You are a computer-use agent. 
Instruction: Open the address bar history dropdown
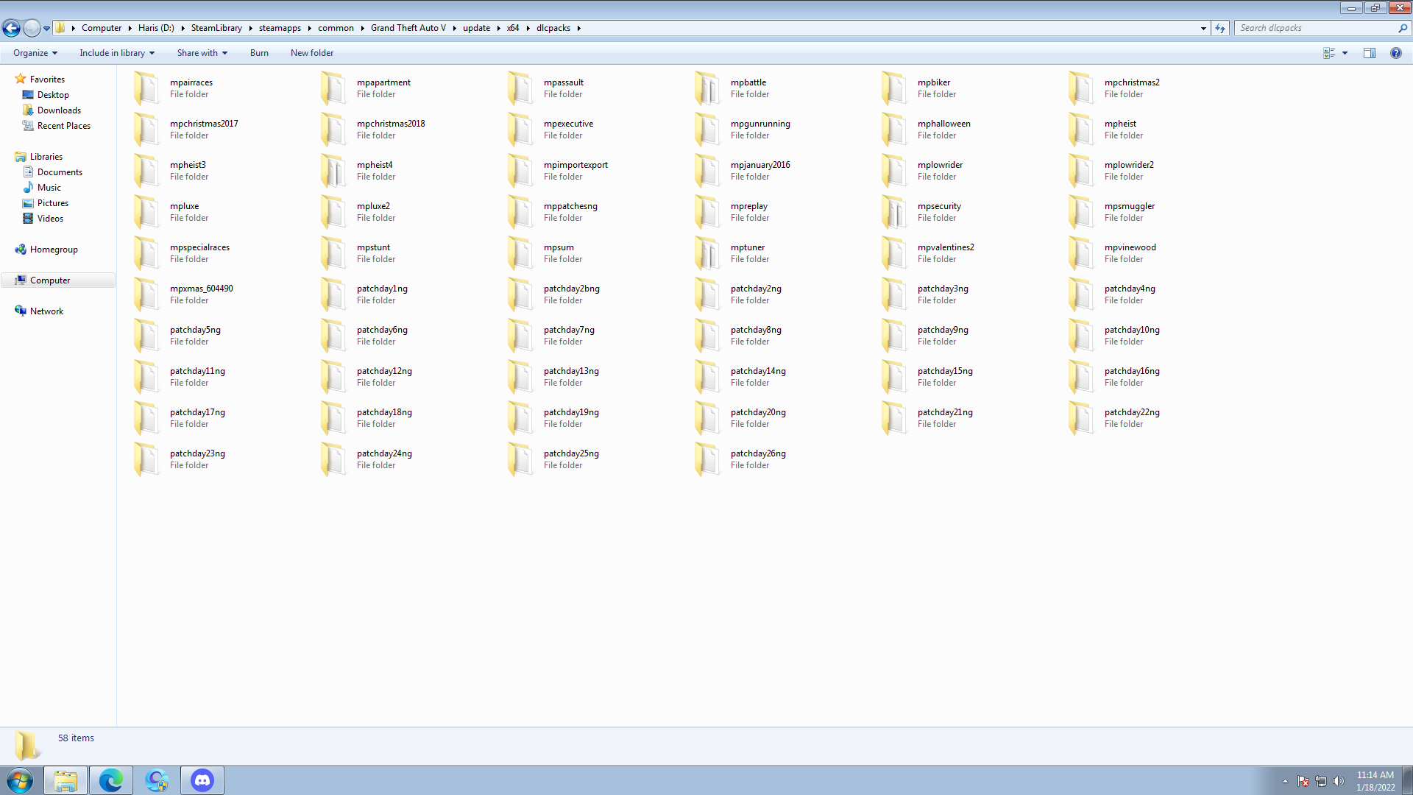pyautogui.click(x=1203, y=28)
